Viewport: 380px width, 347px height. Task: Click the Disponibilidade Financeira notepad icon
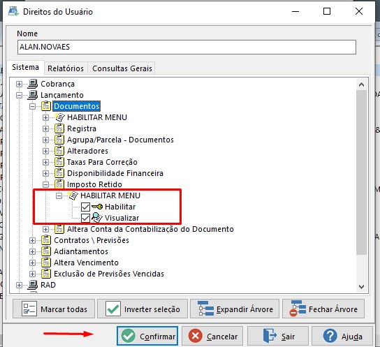tap(59, 173)
